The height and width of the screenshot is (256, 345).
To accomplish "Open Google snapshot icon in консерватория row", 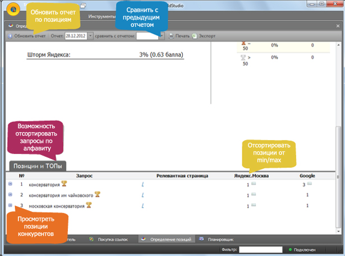I will (x=309, y=184).
